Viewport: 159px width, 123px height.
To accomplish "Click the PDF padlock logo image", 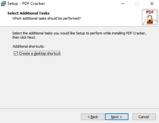I will click(150, 17).
